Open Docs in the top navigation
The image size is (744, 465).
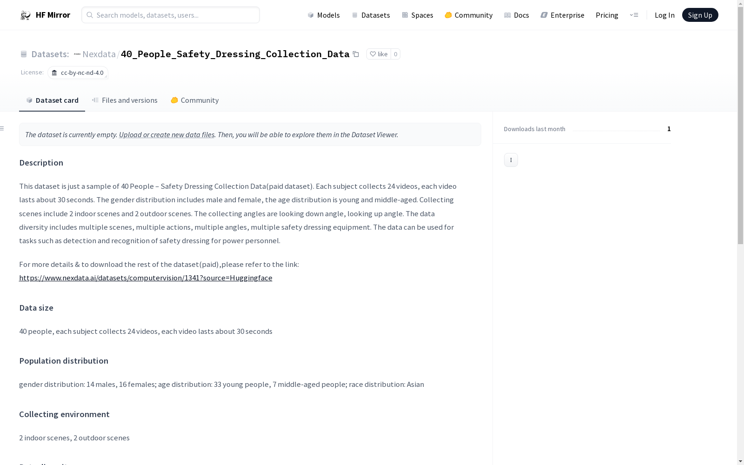pyautogui.click(x=516, y=15)
